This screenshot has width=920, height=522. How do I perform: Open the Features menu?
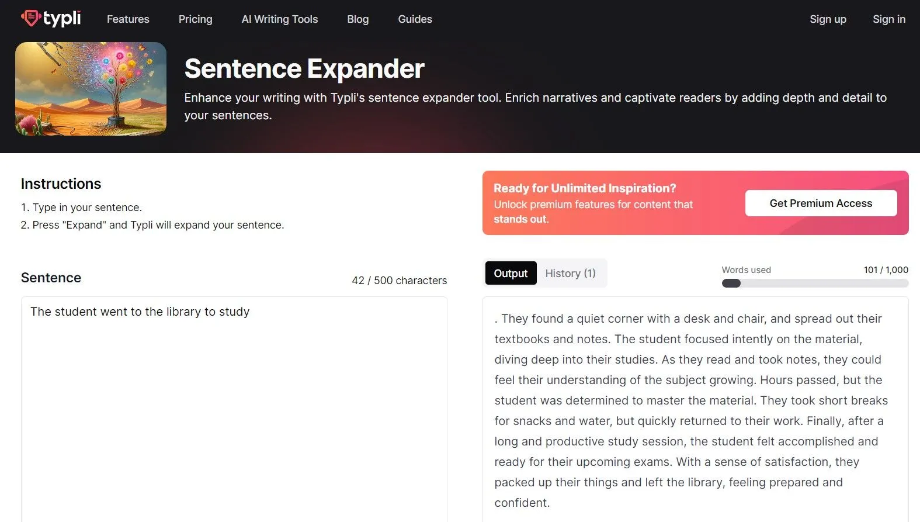(x=127, y=19)
